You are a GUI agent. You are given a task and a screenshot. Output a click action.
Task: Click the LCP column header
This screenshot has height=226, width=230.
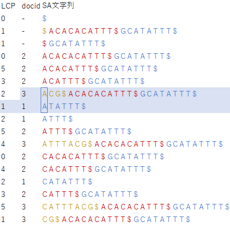9,6
